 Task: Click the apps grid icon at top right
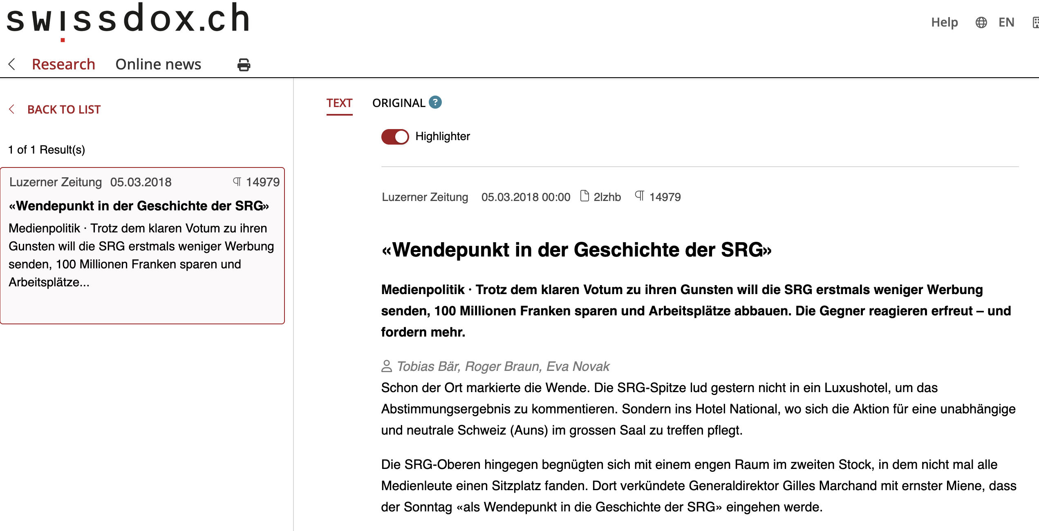1035,22
